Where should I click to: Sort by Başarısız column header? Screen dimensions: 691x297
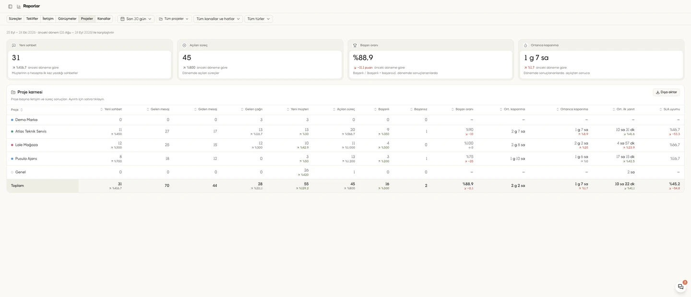point(418,109)
